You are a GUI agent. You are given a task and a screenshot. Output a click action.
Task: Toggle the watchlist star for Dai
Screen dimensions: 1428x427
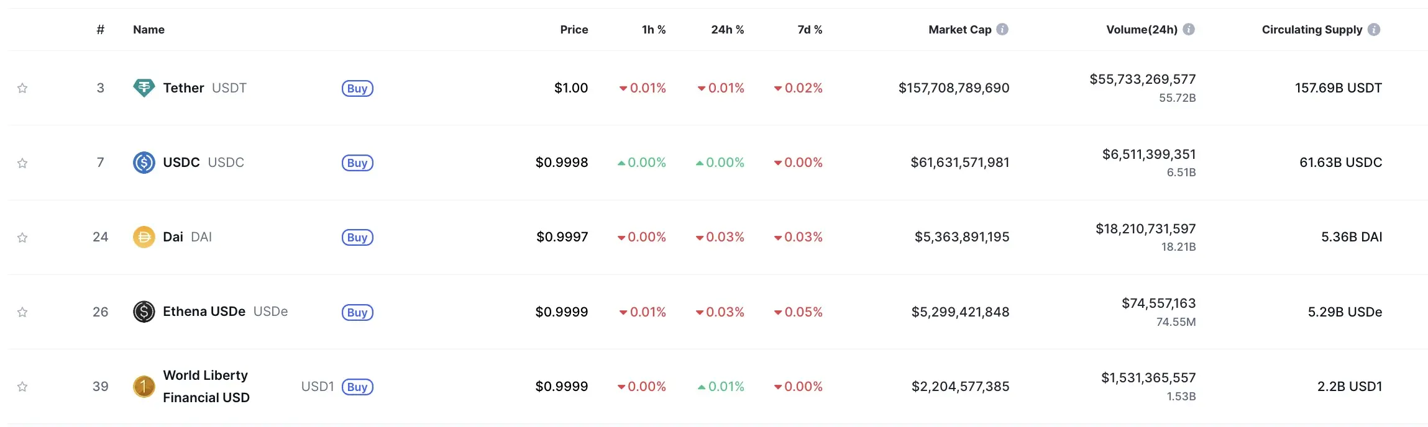pyautogui.click(x=22, y=238)
